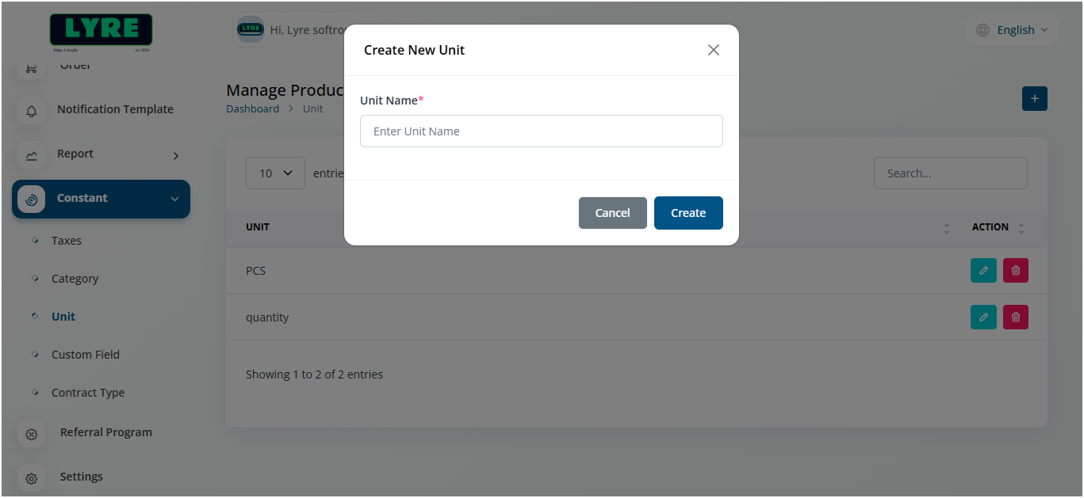Delete the quantity unit row
The width and height of the screenshot is (1084, 498).
pyautogui.click(x=1016, y=317)
